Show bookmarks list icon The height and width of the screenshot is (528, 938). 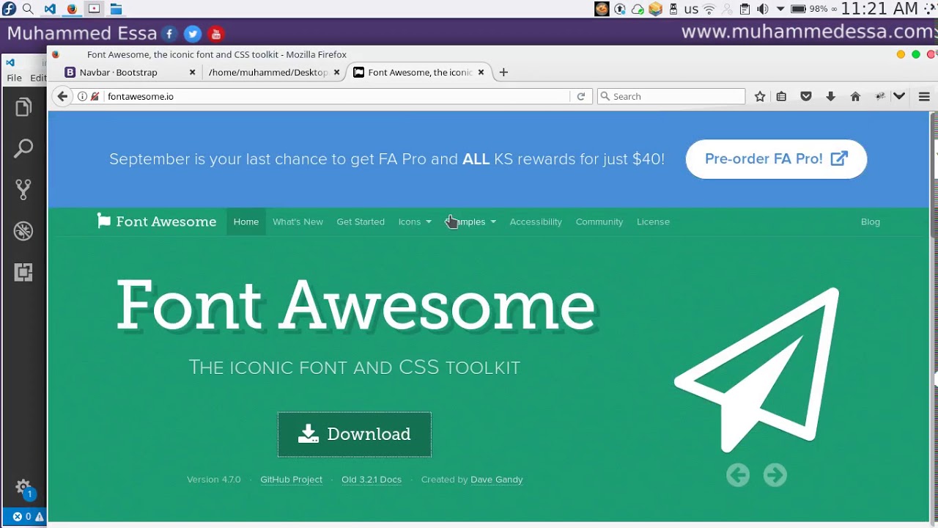781,96
